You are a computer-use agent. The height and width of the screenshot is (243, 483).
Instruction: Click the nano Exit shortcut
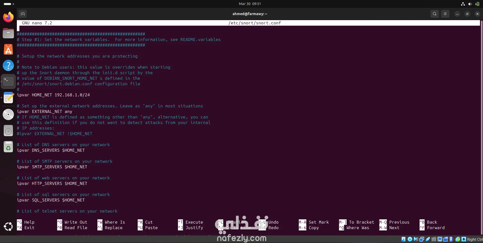[x=26, y=228]
